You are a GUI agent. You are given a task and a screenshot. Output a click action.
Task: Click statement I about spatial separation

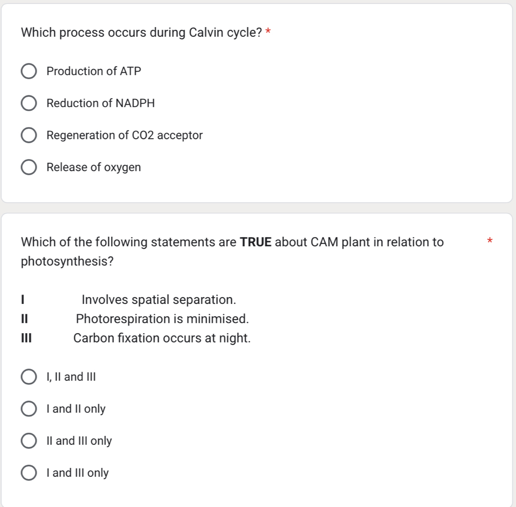pos(158,299)
